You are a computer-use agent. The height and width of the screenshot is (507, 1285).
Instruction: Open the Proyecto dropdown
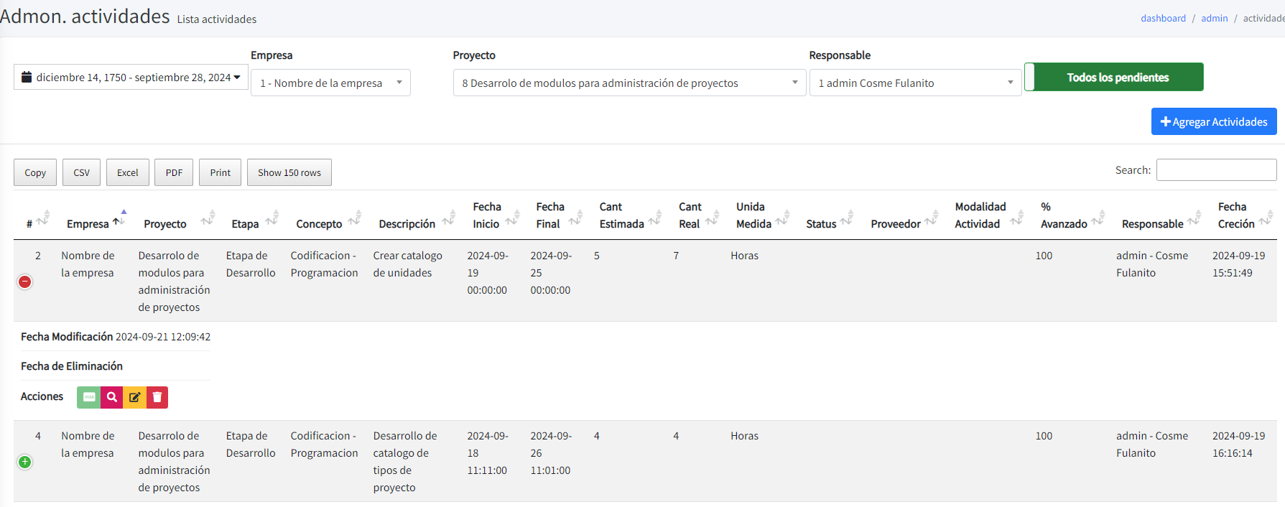coord(629,83)
